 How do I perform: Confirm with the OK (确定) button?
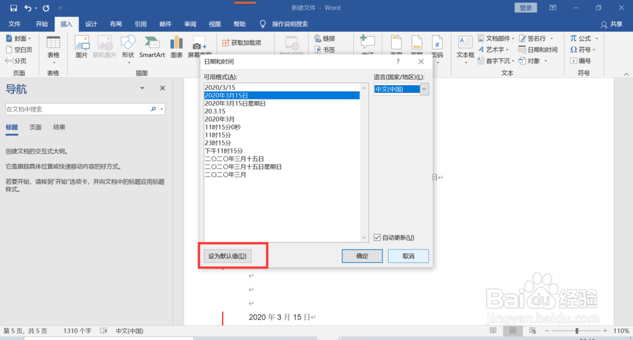click(362, 256)
